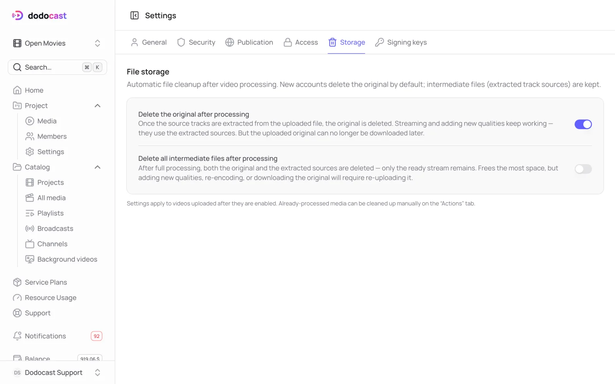Switch to the Publication tab

(249, 42)
